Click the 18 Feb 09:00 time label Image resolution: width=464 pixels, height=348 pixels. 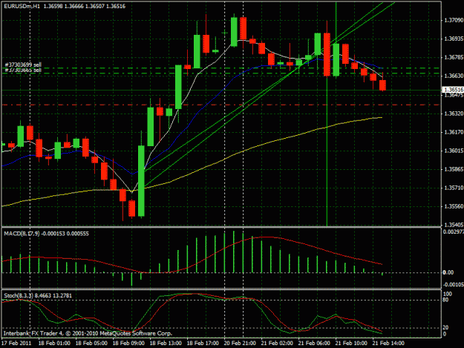tap(128, 344)
